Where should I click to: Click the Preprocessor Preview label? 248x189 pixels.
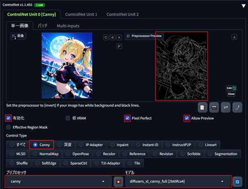pyautogui.click(x=144, y=36)
